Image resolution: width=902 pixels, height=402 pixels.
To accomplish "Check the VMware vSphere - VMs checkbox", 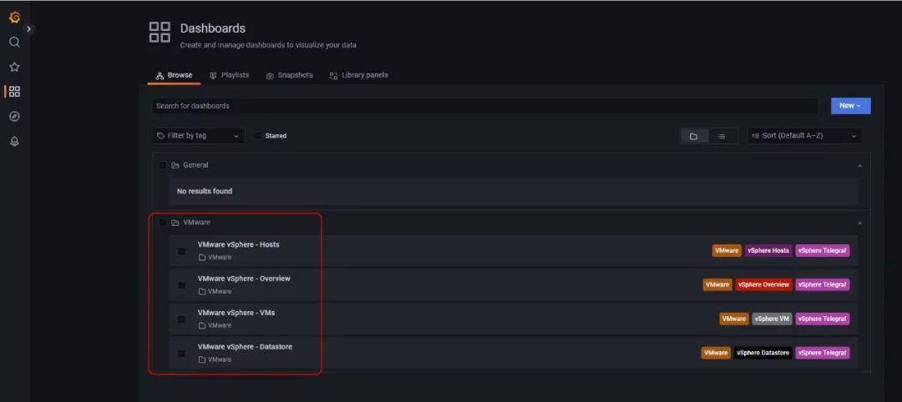I will 182,319.
